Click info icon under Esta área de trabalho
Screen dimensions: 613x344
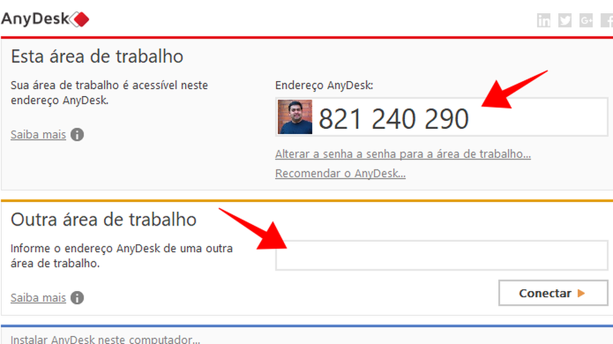(77, 135)
